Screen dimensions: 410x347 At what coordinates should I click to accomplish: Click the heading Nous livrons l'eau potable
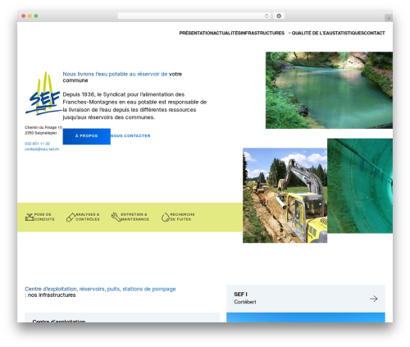tap(122, 77)
